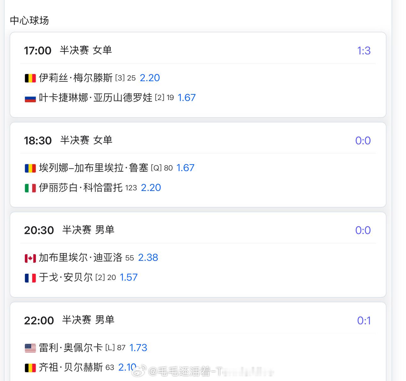
Task: Click the Russia flag beside 亚历山德罗娃
Action: (x=30, y=98)
